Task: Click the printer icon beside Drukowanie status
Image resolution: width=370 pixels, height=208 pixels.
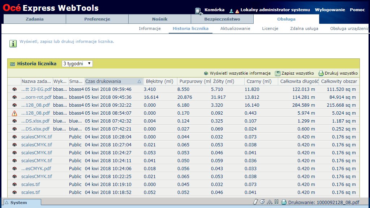Action: [x=284, y=202]
